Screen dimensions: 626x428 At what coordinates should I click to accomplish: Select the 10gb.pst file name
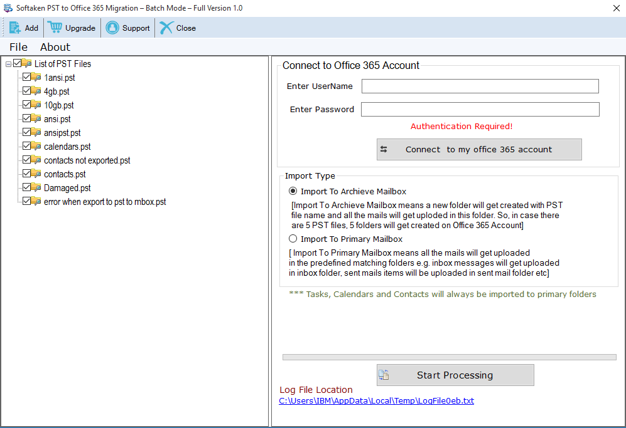point(58,105)
